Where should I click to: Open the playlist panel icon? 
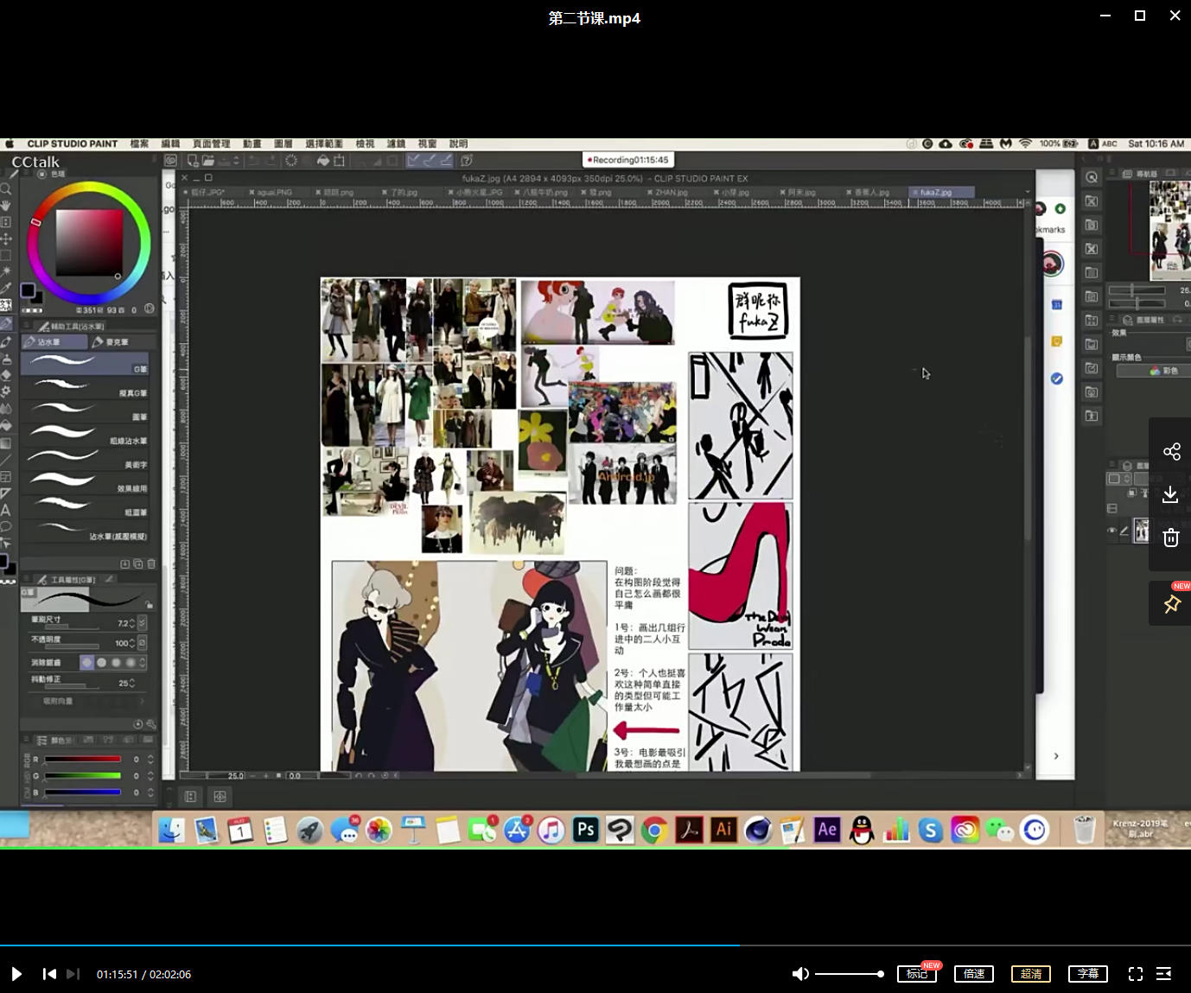[1164, 974]
